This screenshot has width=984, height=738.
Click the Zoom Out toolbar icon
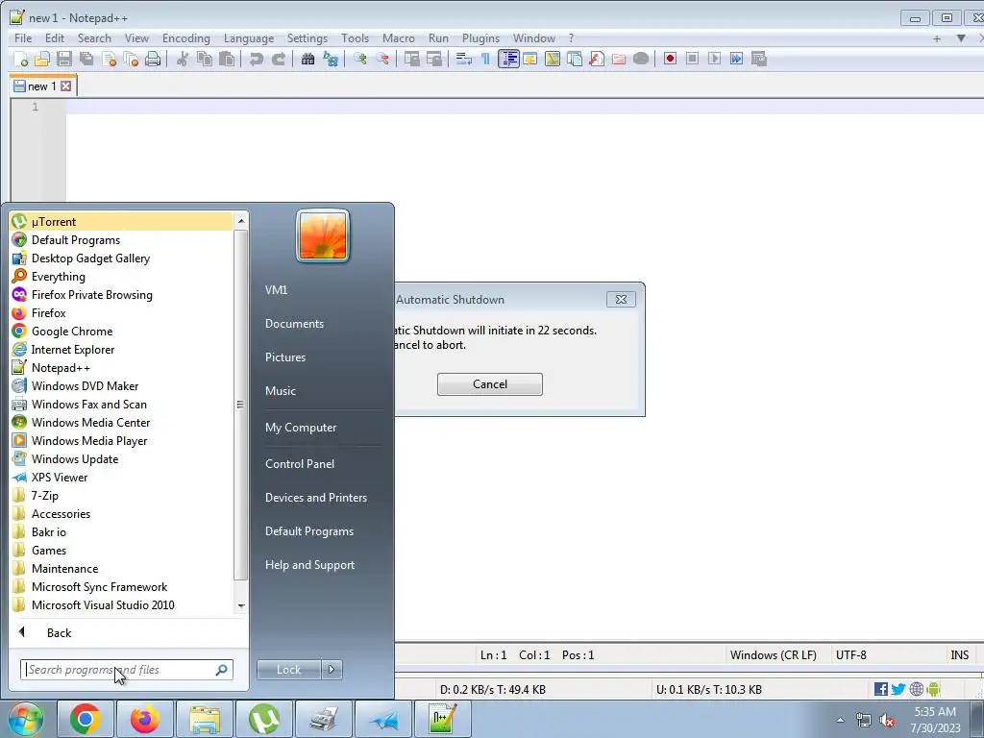point(381,59)
